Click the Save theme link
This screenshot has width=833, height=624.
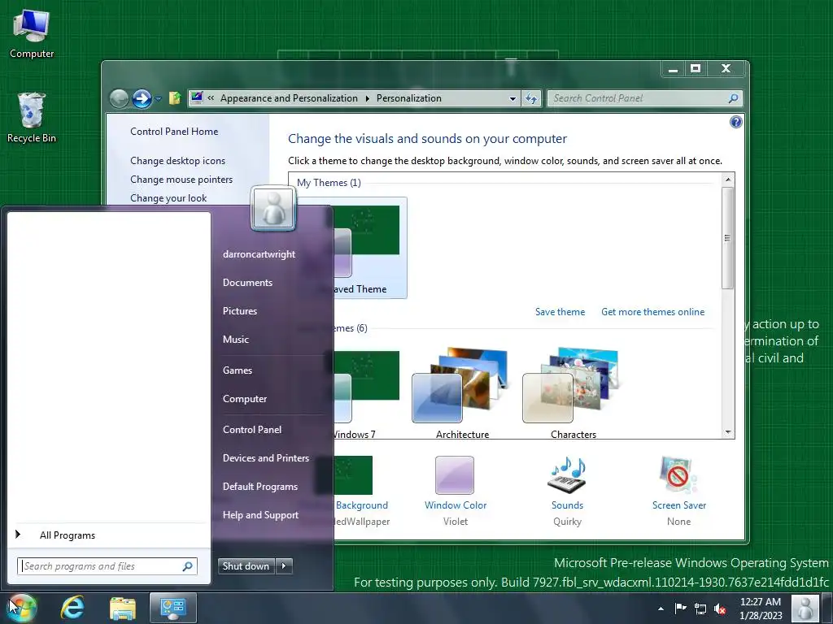pos(560,312)
